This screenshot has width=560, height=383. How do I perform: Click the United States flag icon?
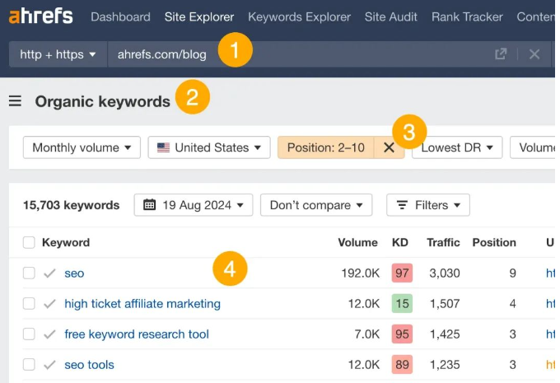click(163, 147)
